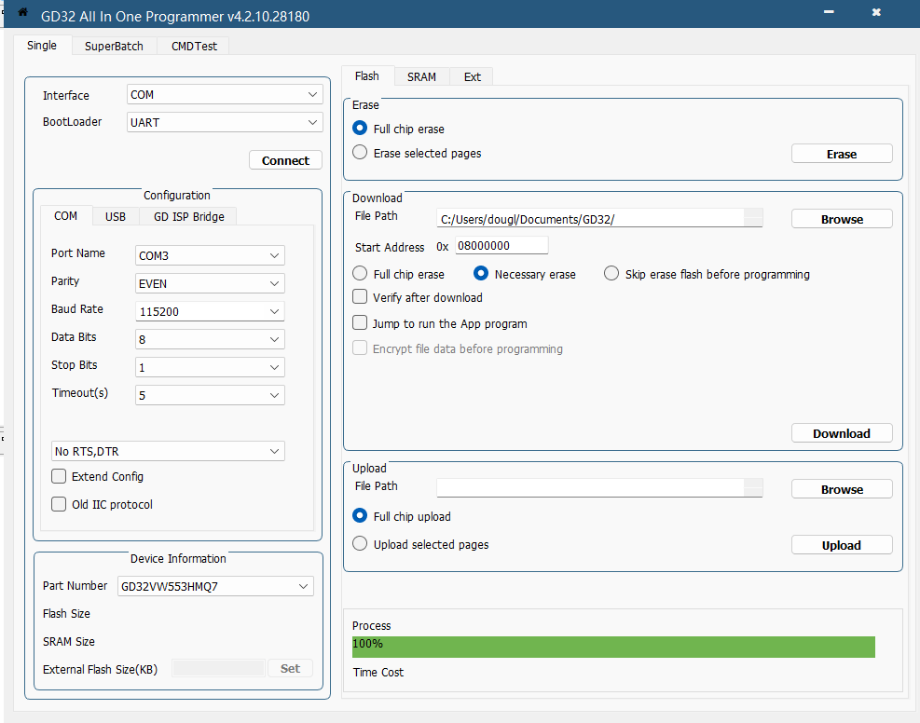Click the green Process progress bar

click(612, 647)
